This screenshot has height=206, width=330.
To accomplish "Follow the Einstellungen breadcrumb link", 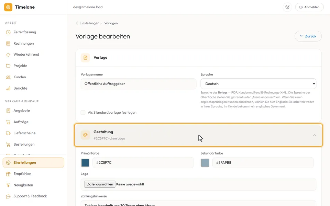I will 89,23.
